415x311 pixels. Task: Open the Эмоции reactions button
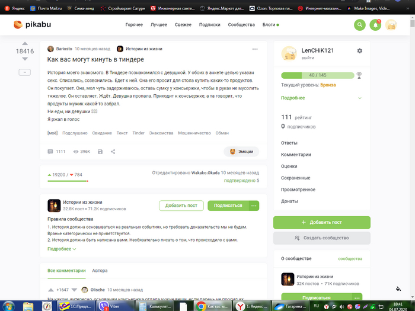[x=241, y=152]
